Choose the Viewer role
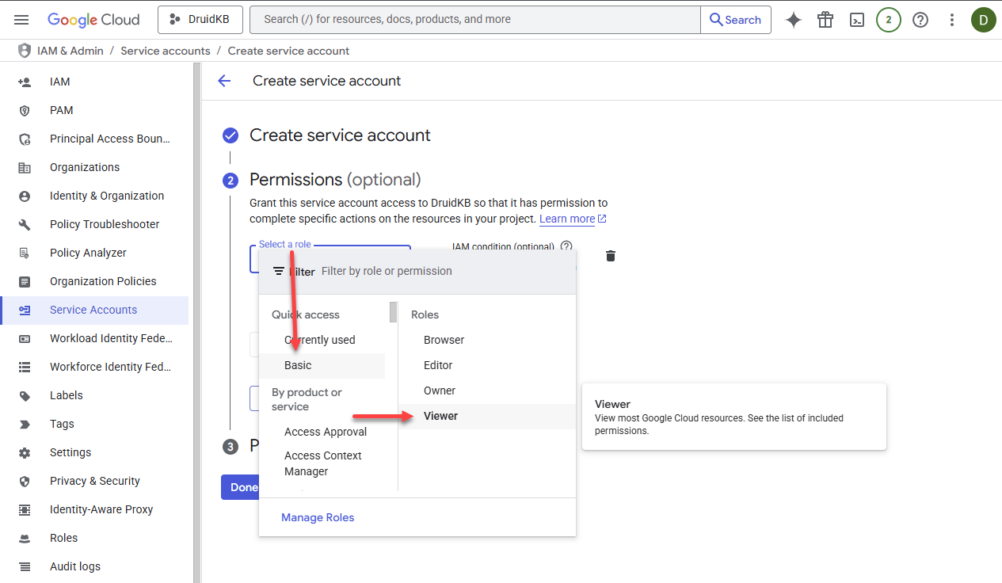 pos(440,416)
